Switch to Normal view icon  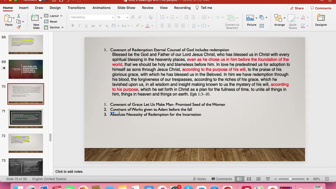click(x=239, y=179)
